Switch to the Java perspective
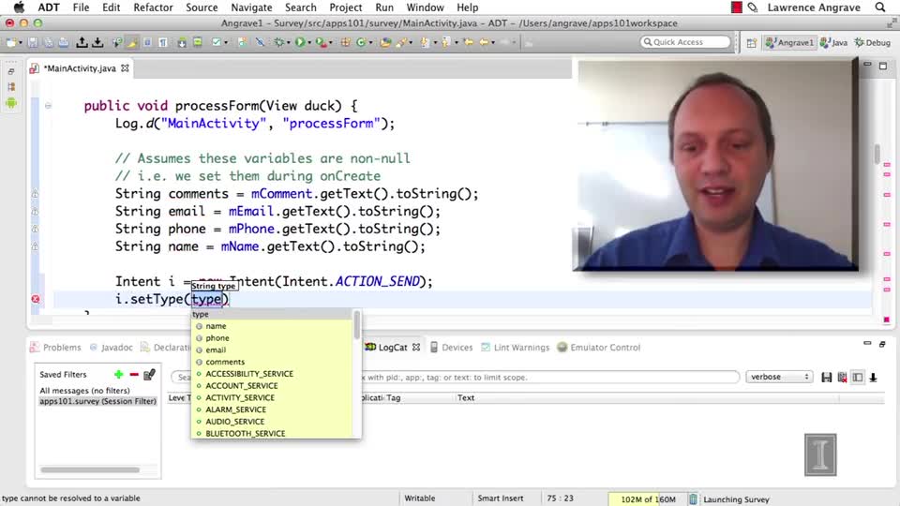The height and width of the screenshot is (506, 900). click(834, 42)
